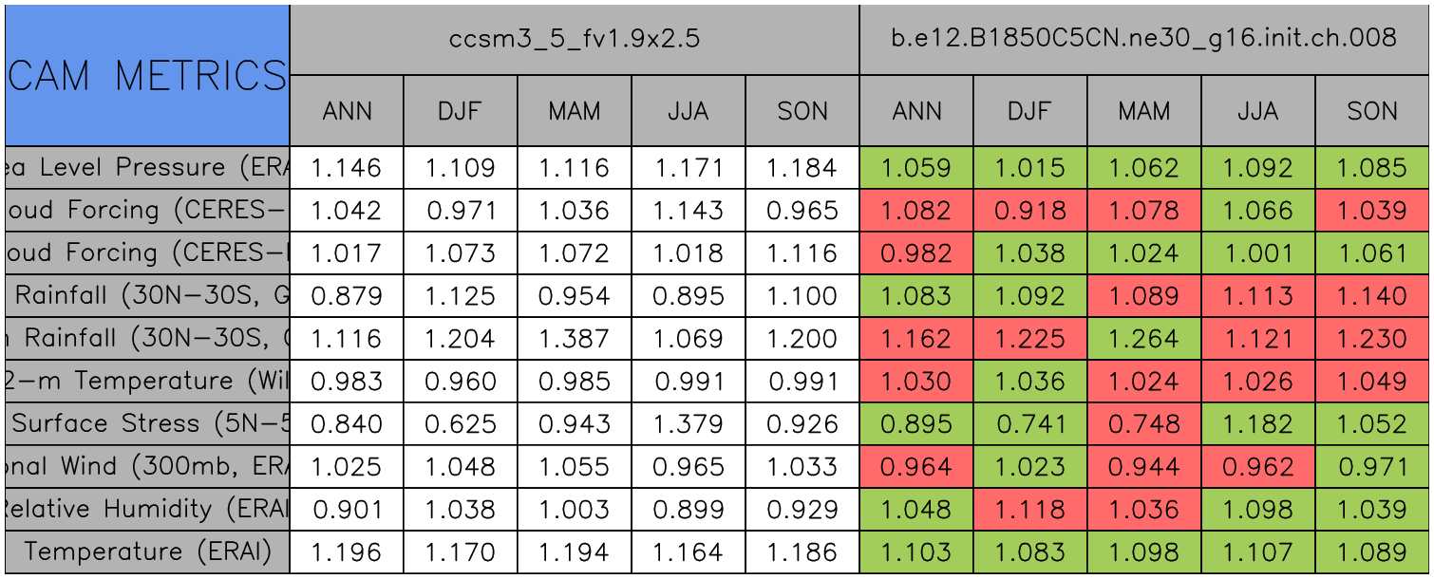Click the SON header under b.e12.B1850C5CN

pos(1372,111)
